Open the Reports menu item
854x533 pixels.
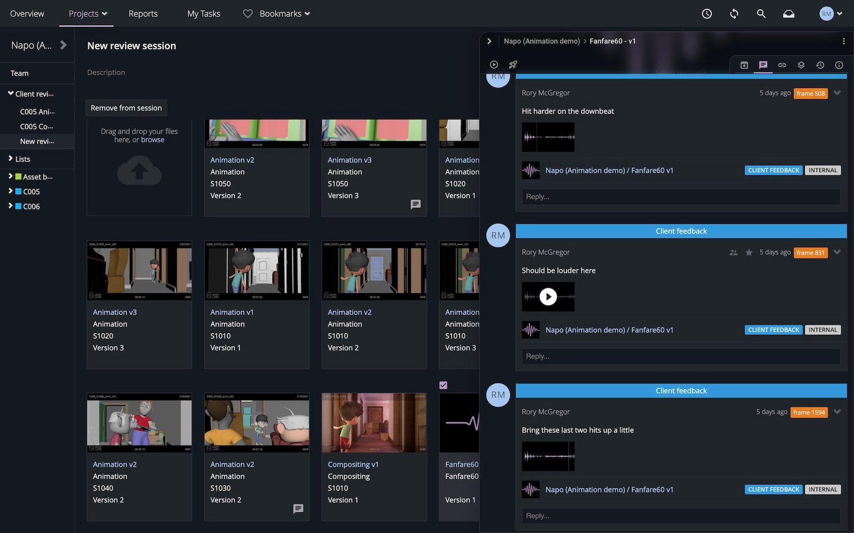tap(143, 14)
